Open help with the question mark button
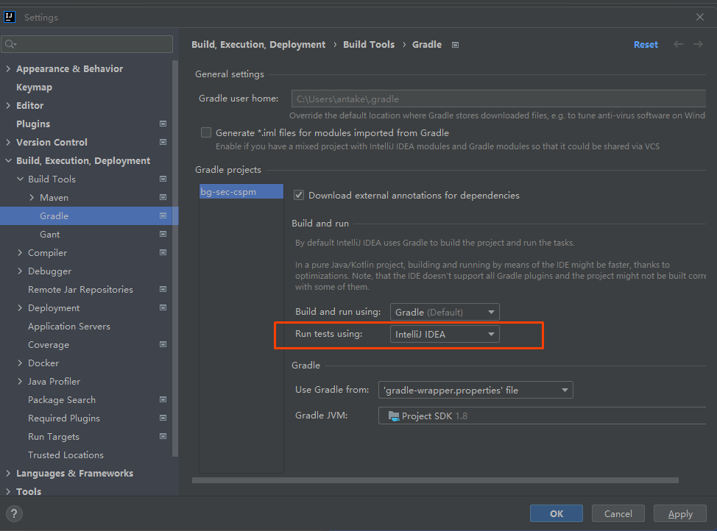 [x=14, y=513]
